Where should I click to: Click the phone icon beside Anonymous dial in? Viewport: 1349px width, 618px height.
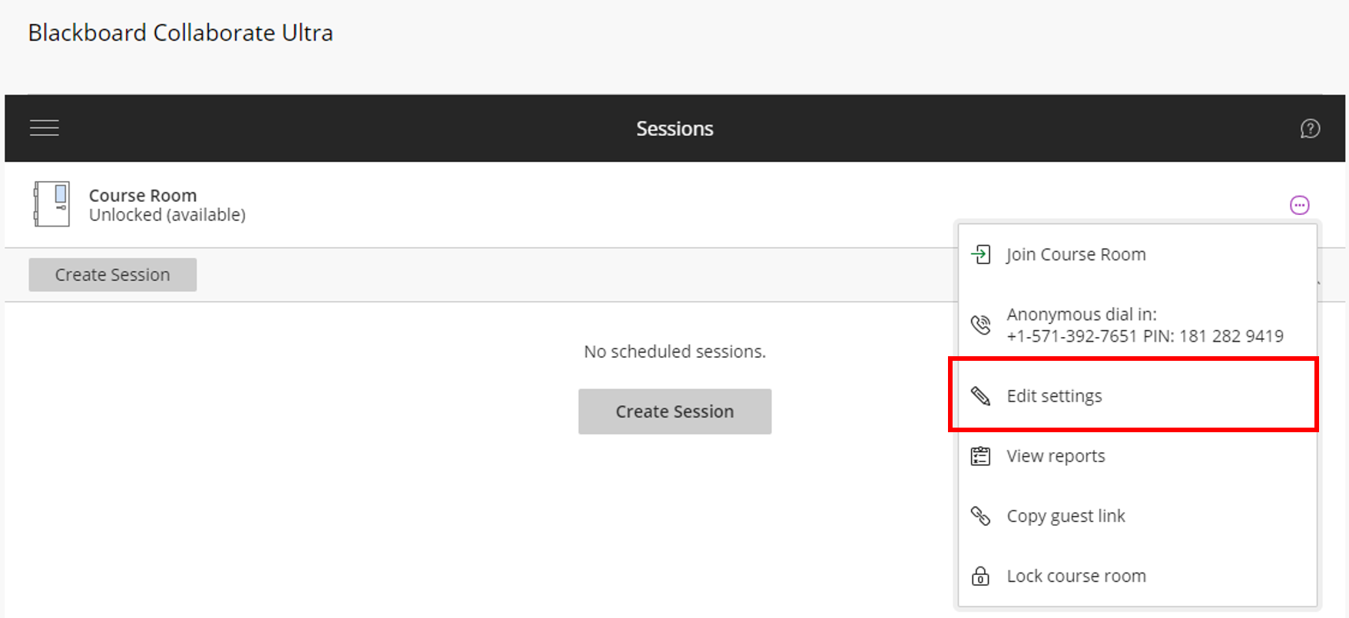980,324
